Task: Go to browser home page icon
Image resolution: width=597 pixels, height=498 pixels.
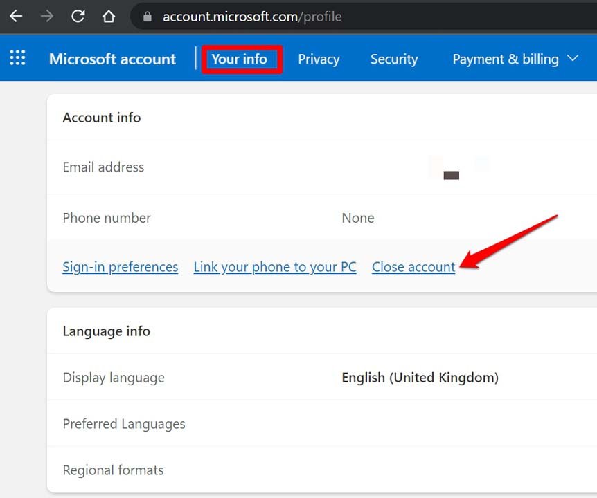Action: point(109,16)
